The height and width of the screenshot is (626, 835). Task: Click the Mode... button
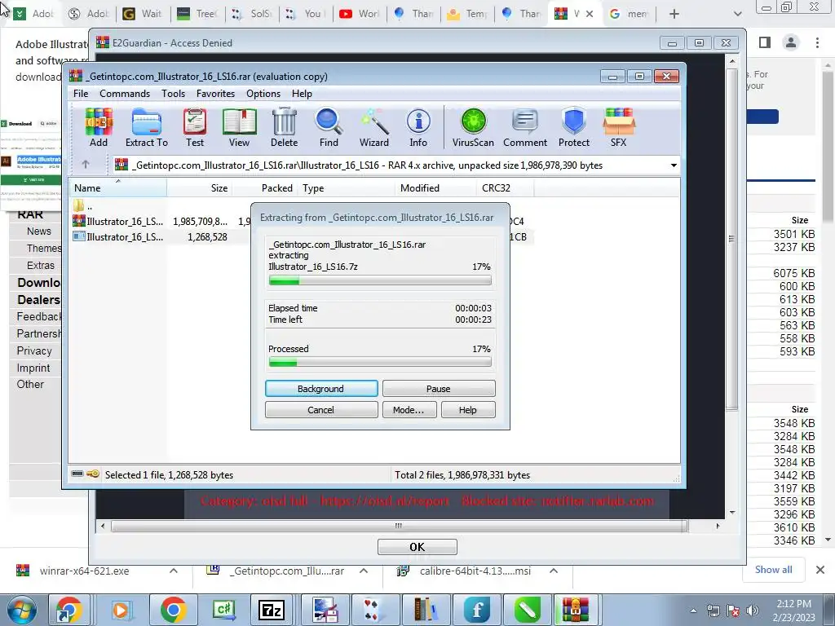[409, 410]
